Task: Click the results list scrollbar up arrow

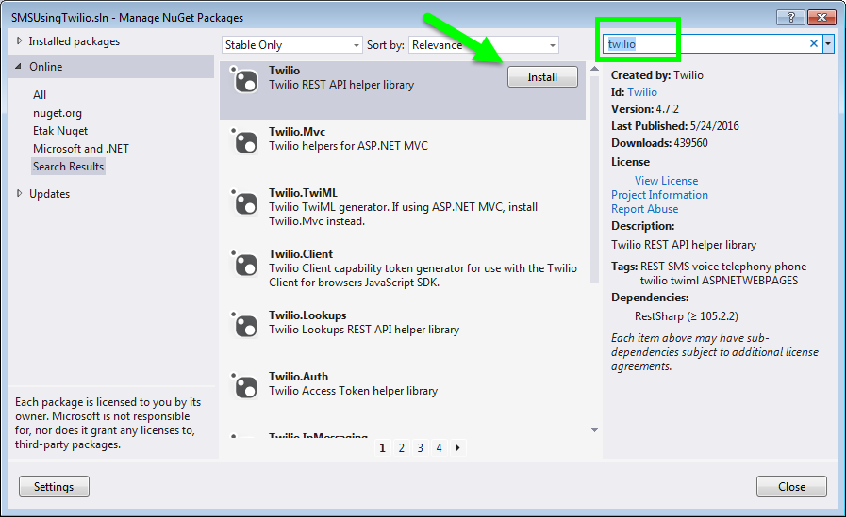Action: (x=594, y=69)
